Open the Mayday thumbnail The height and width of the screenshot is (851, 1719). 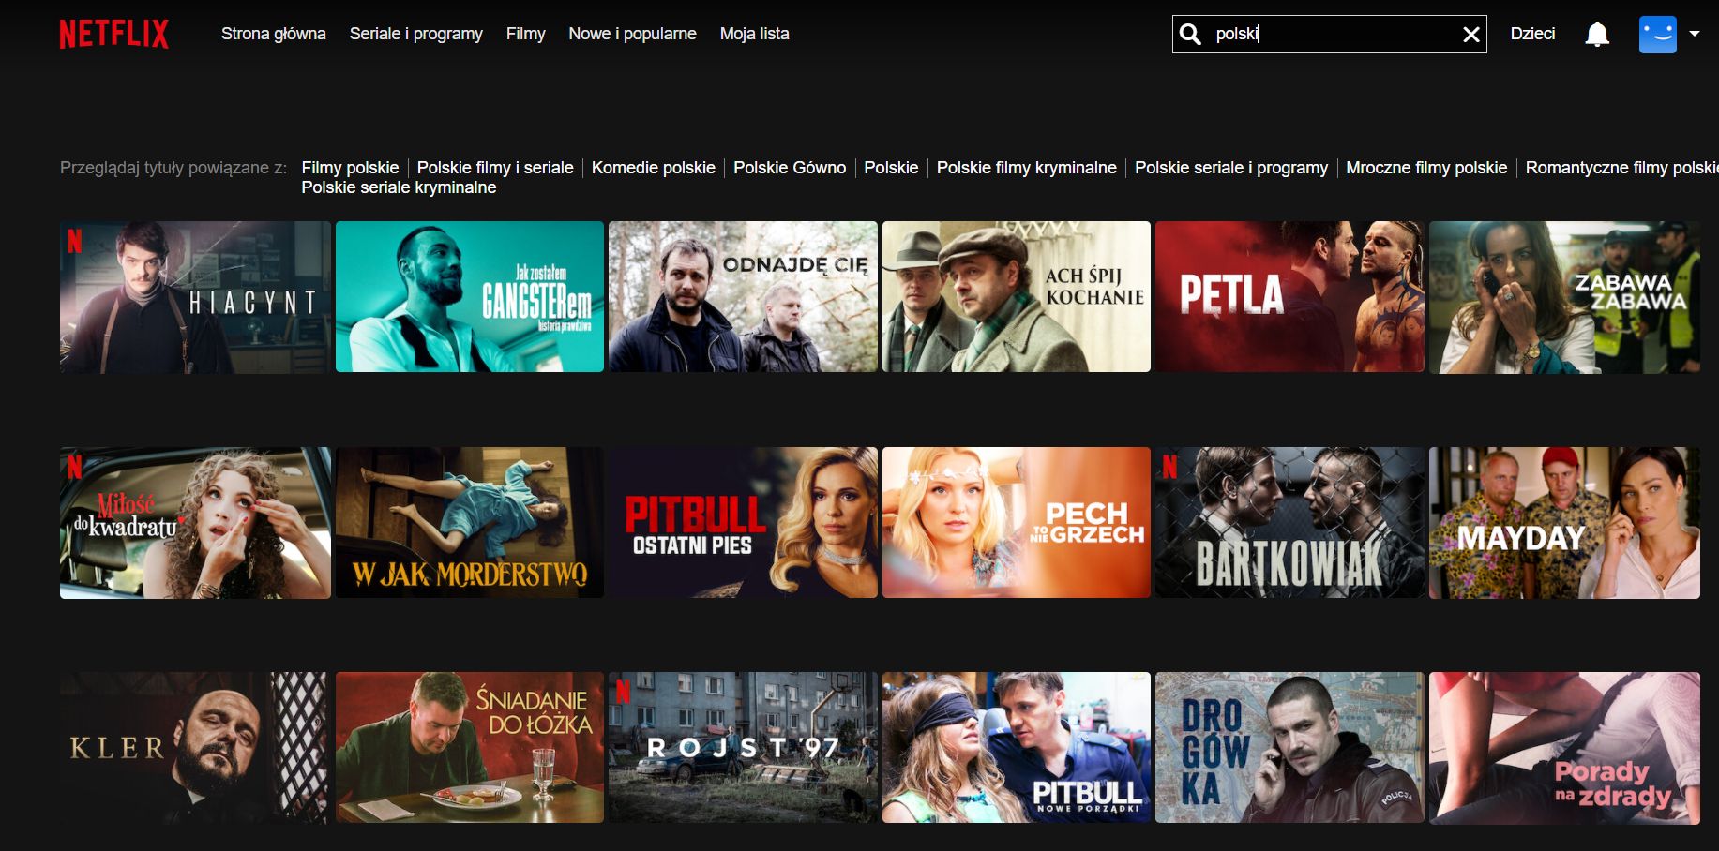point(1564,523)
